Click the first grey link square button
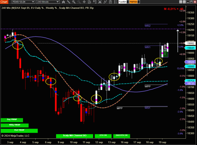The height and width of the screenshot is (145, 197). tap(181, 2)
